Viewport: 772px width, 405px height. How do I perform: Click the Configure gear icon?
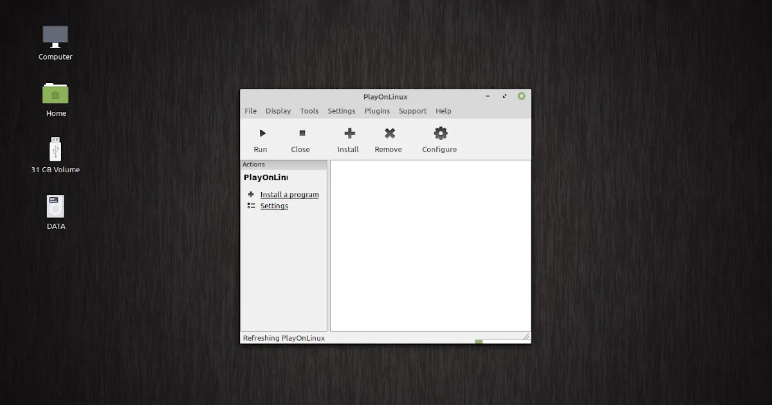[x=440, y=133]
